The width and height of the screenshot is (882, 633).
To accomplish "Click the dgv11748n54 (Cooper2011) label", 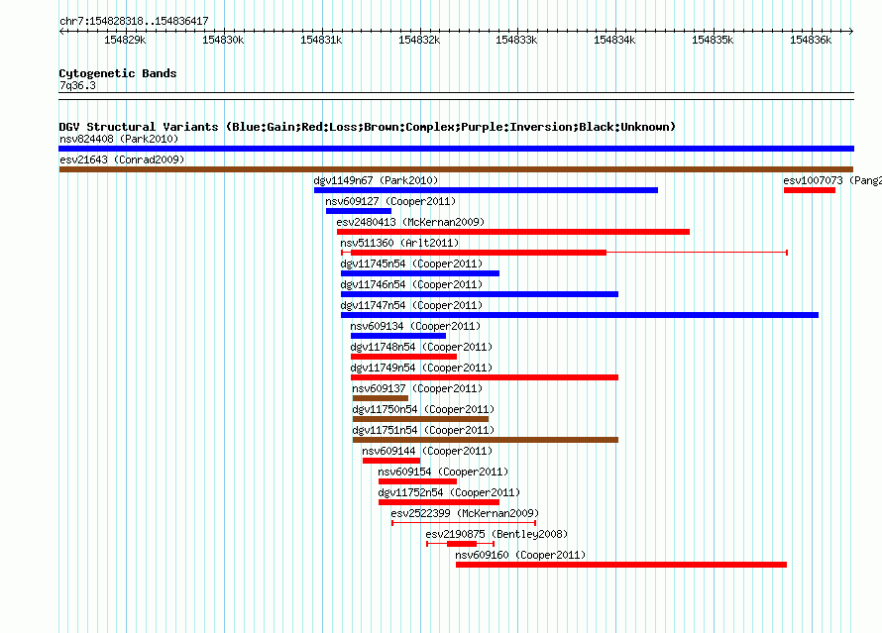I will (421, 347).
